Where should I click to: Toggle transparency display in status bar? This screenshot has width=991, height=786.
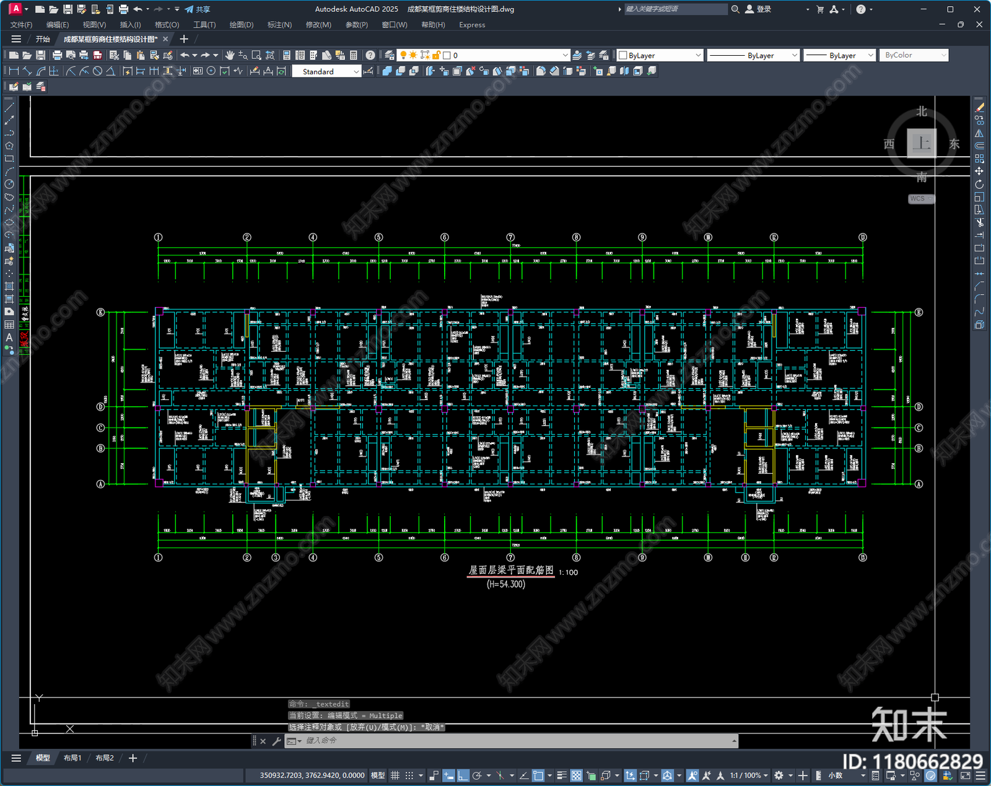tap(576, 775)
